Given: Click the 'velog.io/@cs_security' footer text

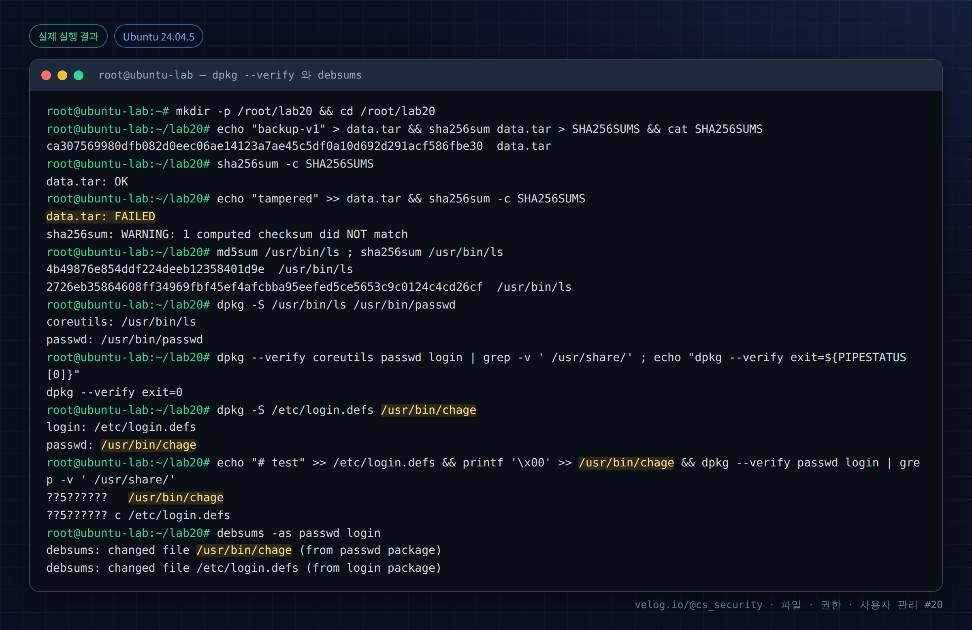Looking at the screenshot, I should (x=698, y=604).
